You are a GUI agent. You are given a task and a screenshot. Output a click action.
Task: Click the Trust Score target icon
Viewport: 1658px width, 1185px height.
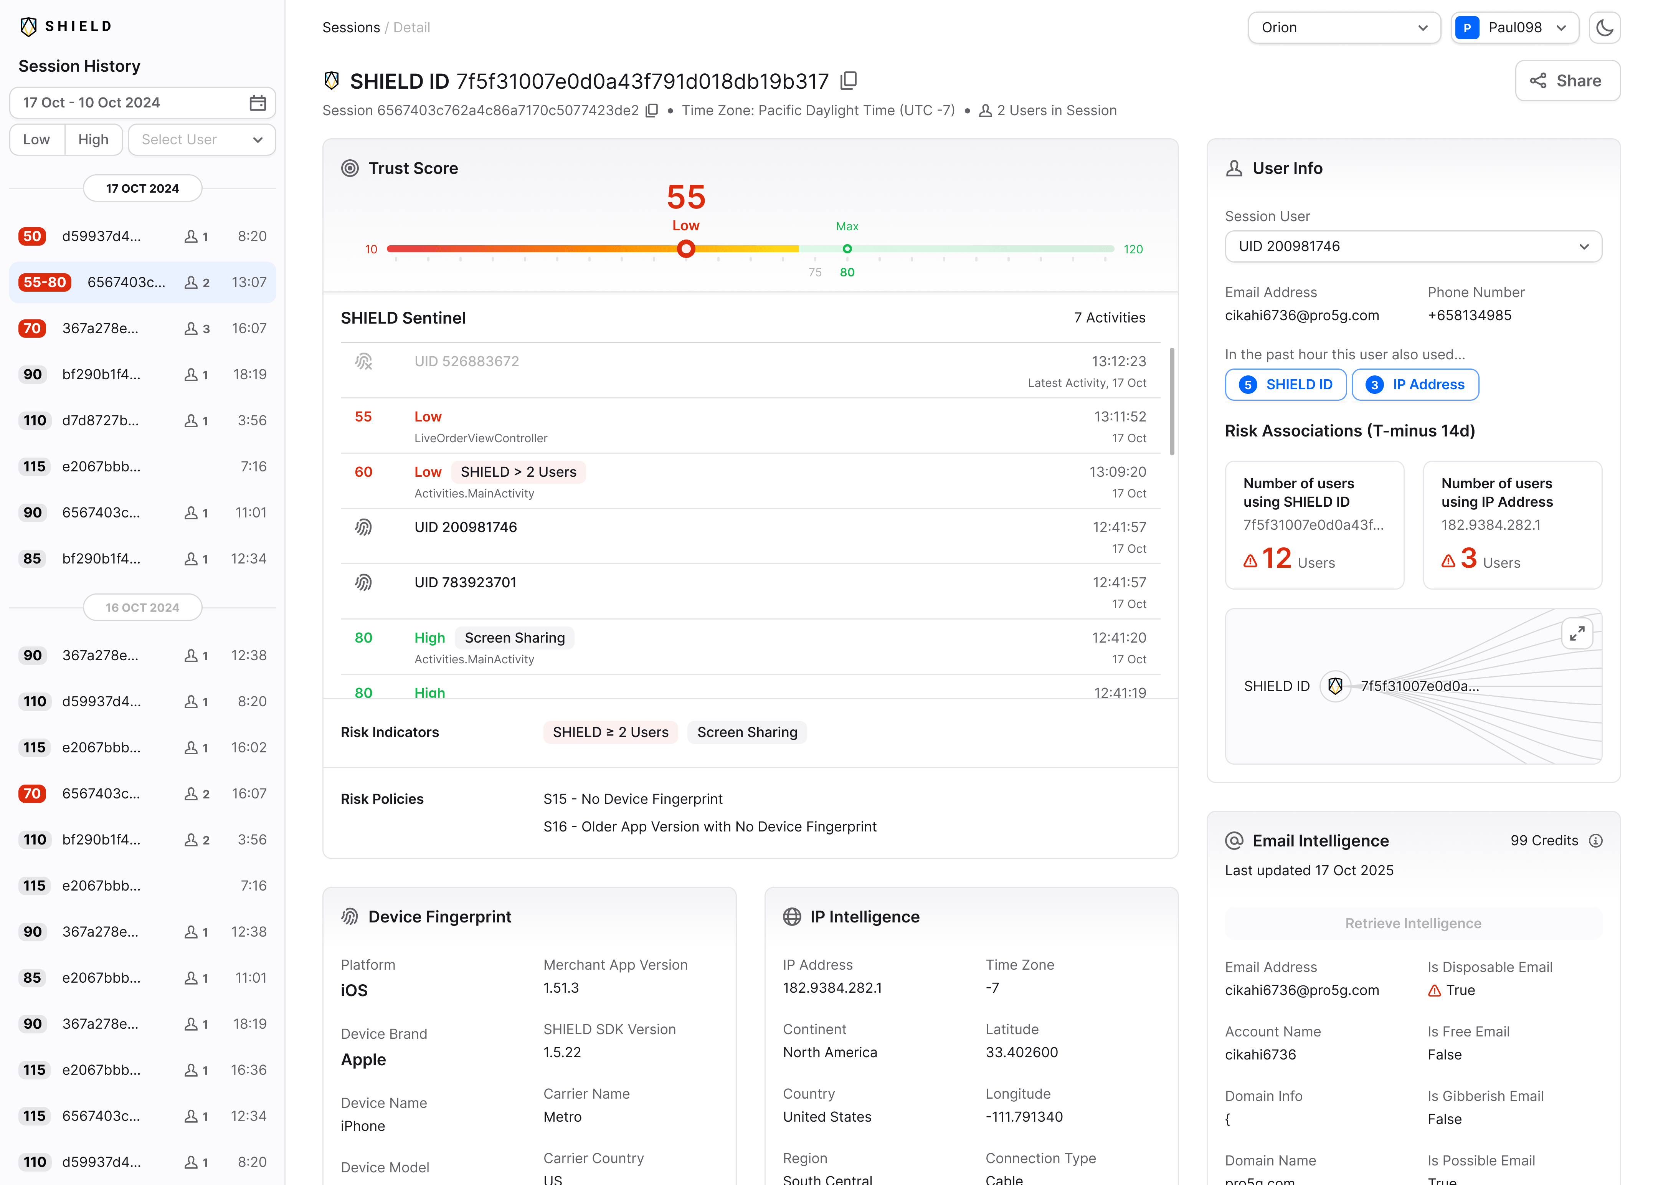point(350,169)
